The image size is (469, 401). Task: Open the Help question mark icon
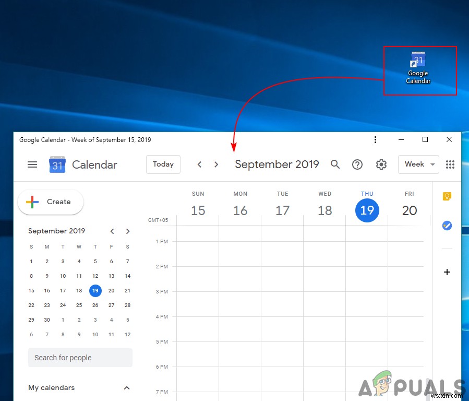click(357, 164)
